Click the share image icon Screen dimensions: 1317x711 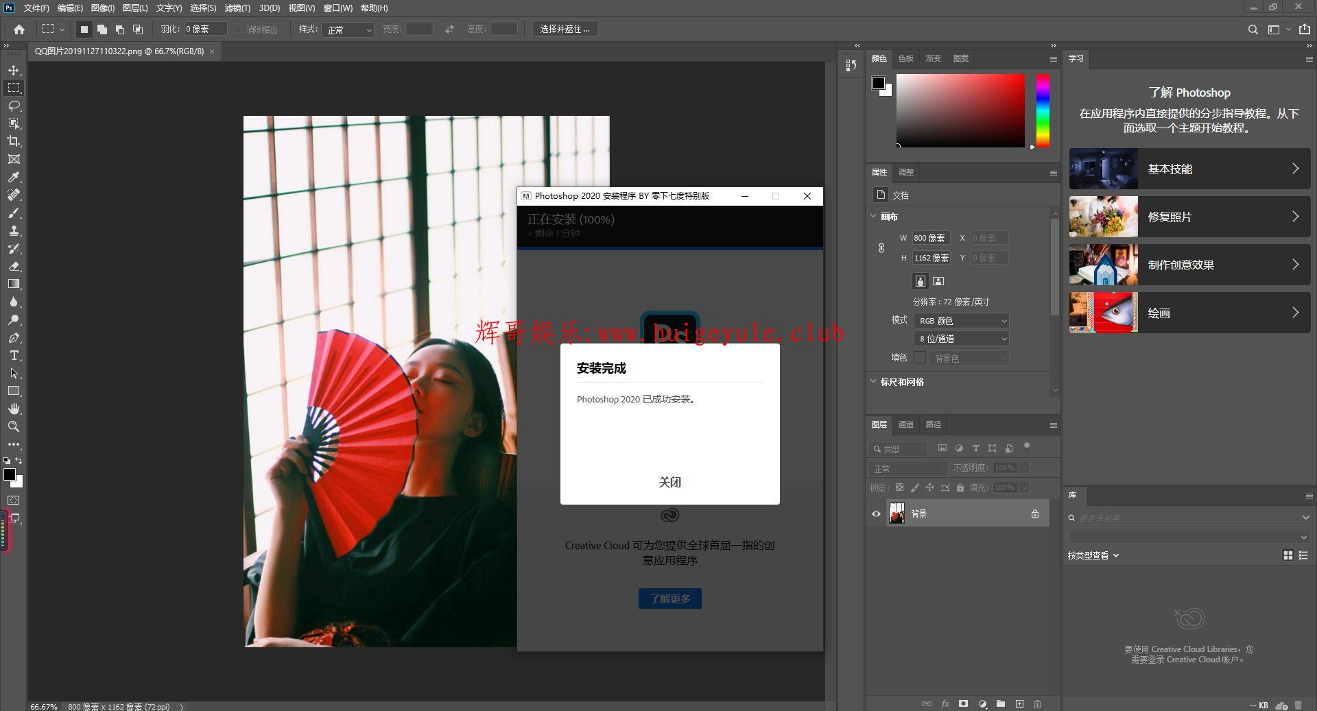pos(1305,29)
